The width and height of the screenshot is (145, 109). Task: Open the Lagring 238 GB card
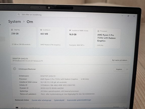point(23,37)
